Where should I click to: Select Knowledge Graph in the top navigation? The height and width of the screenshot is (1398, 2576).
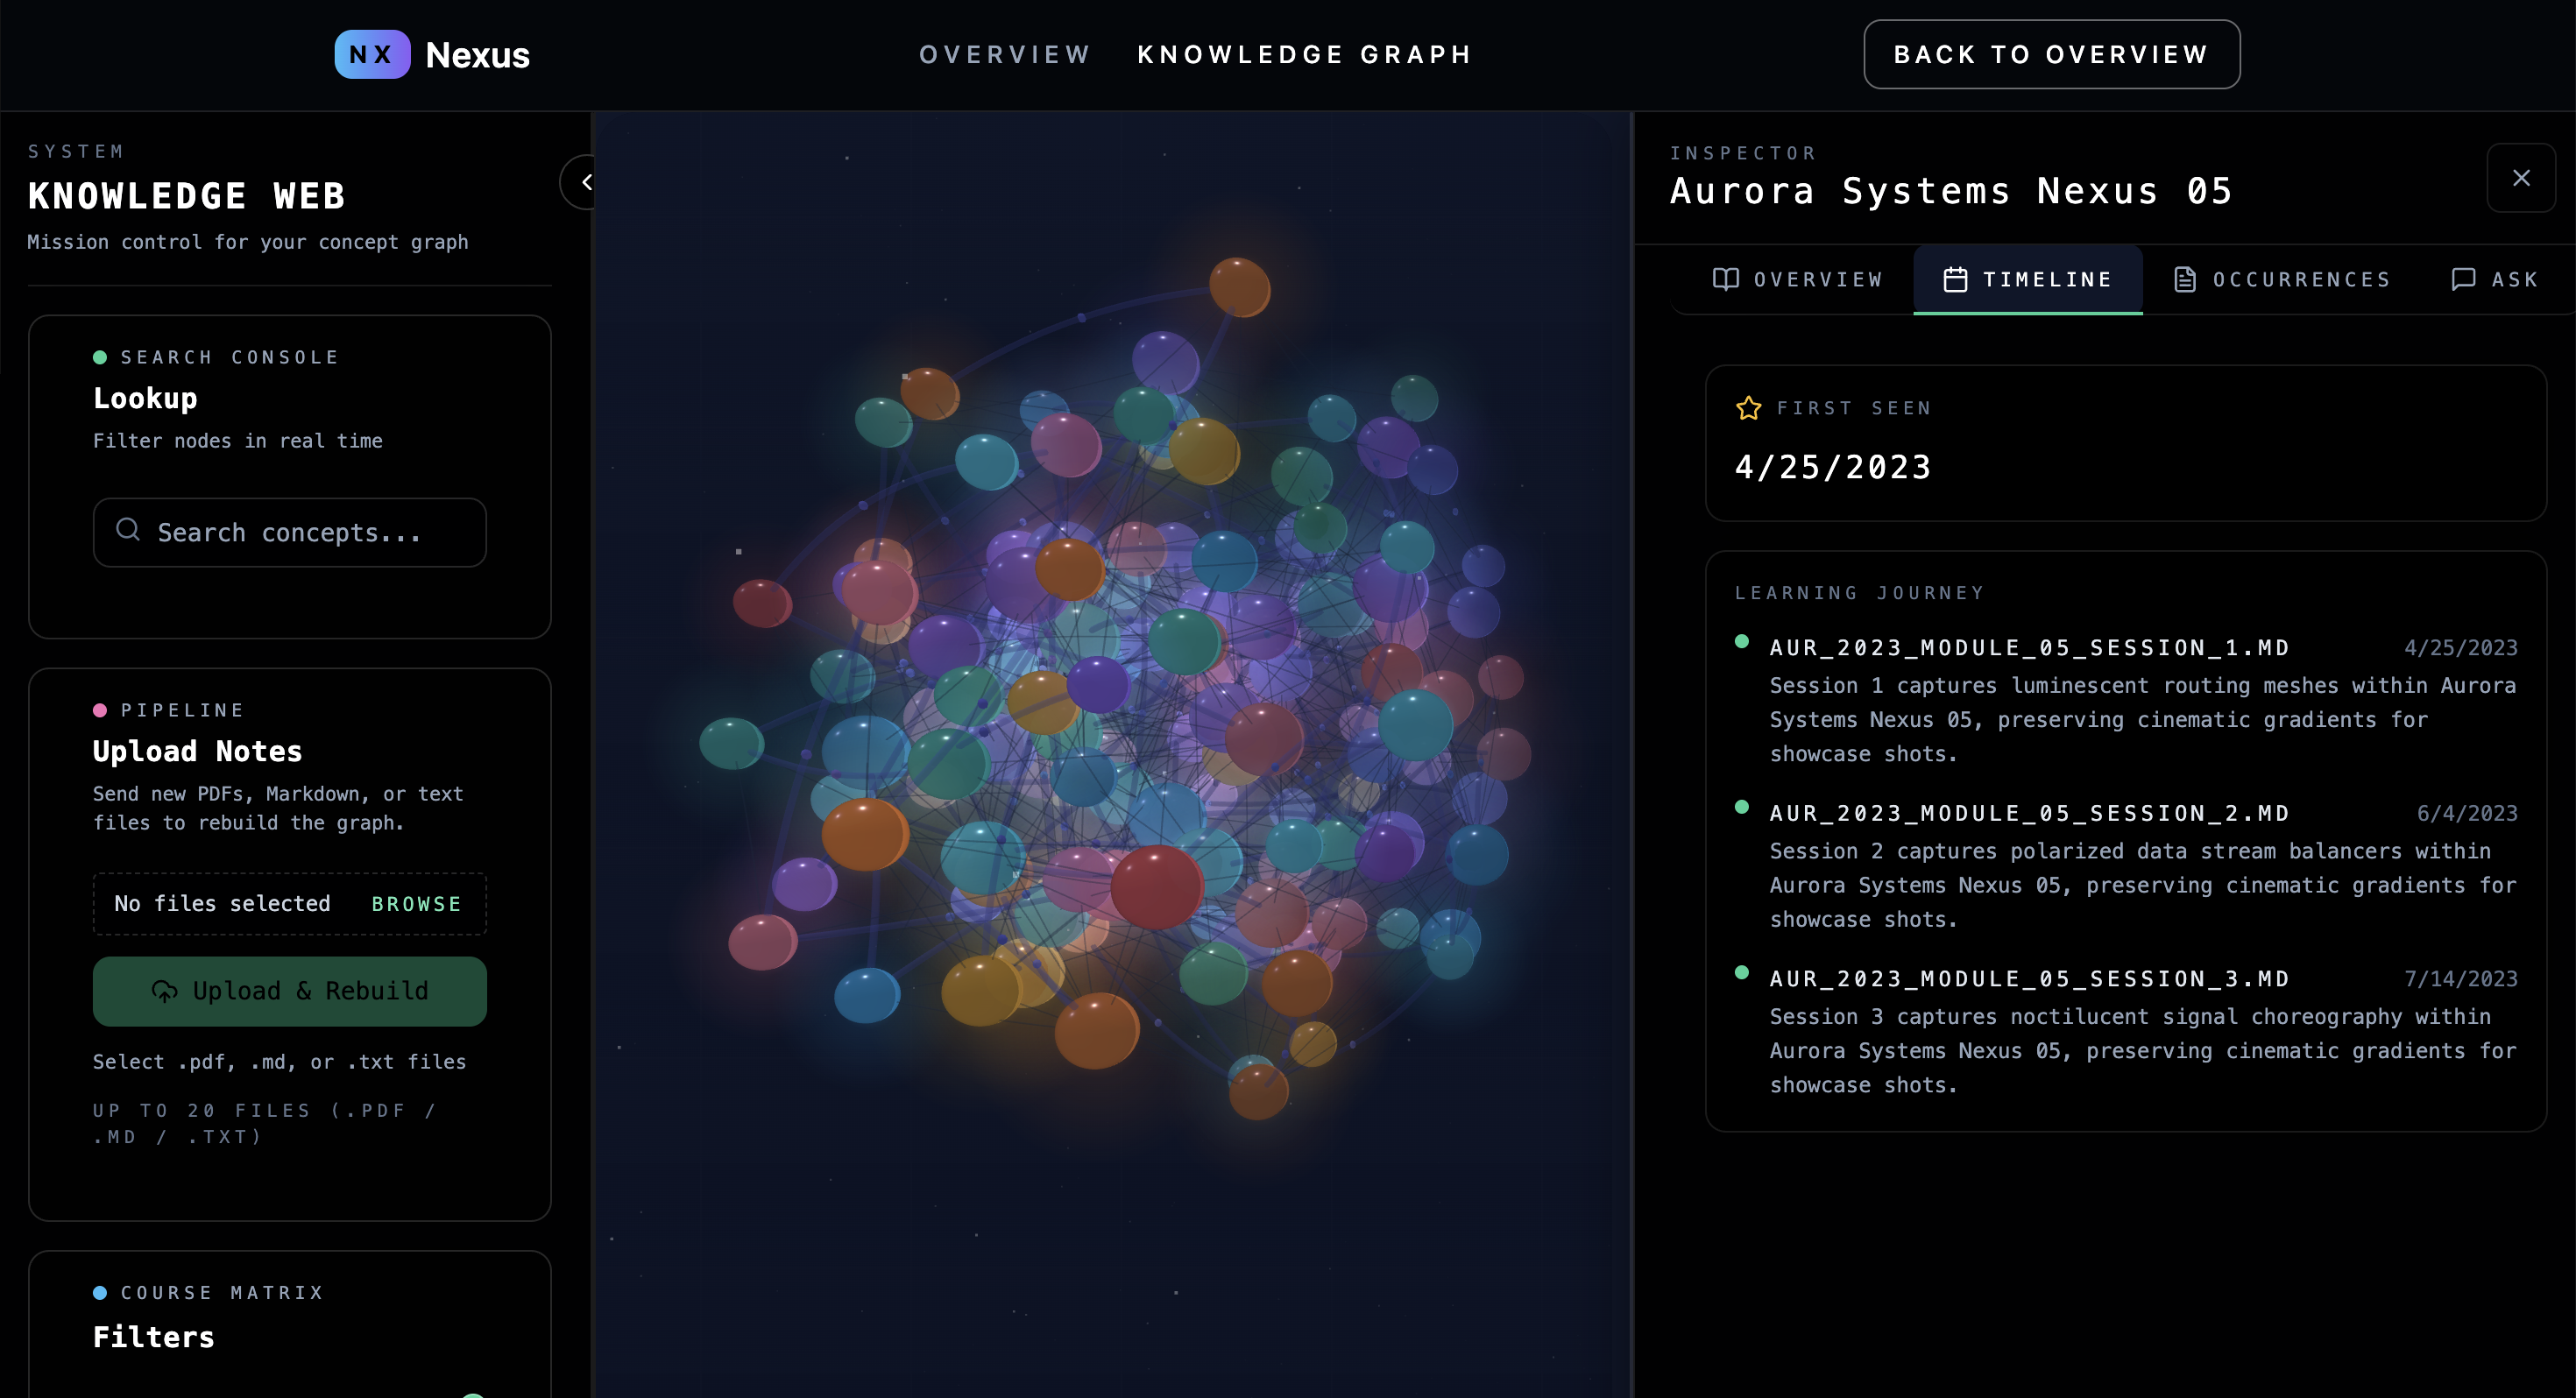click(x=1304, y=54)
